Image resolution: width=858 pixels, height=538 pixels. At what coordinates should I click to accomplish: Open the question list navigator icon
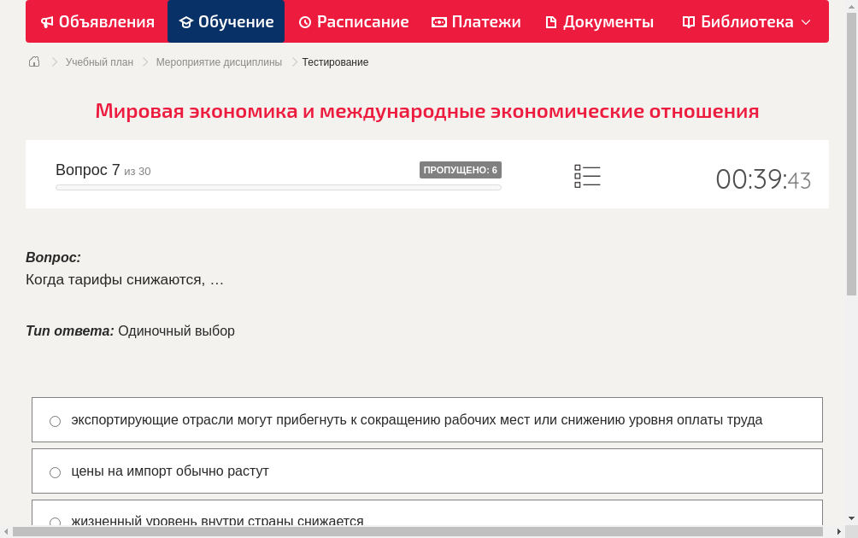pyautogui.click(x=587, y=175)
